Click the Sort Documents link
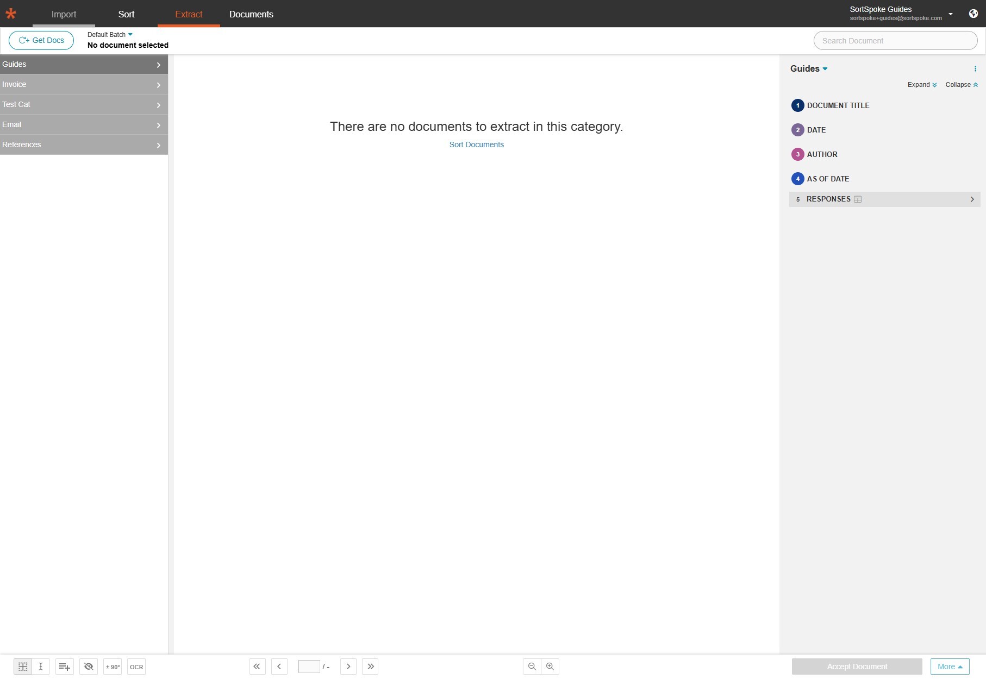This screenshot has width=986, height=679. tap(477, 144)
